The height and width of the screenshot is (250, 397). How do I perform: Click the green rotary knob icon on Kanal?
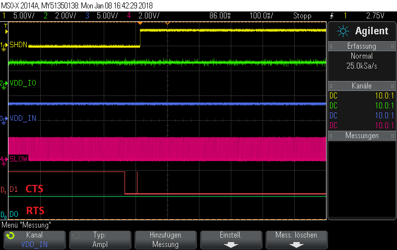point(10,236)
